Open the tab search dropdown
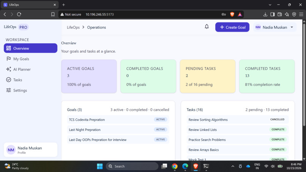Viewport: 306px width, 172px height. [x=270, y=5]
